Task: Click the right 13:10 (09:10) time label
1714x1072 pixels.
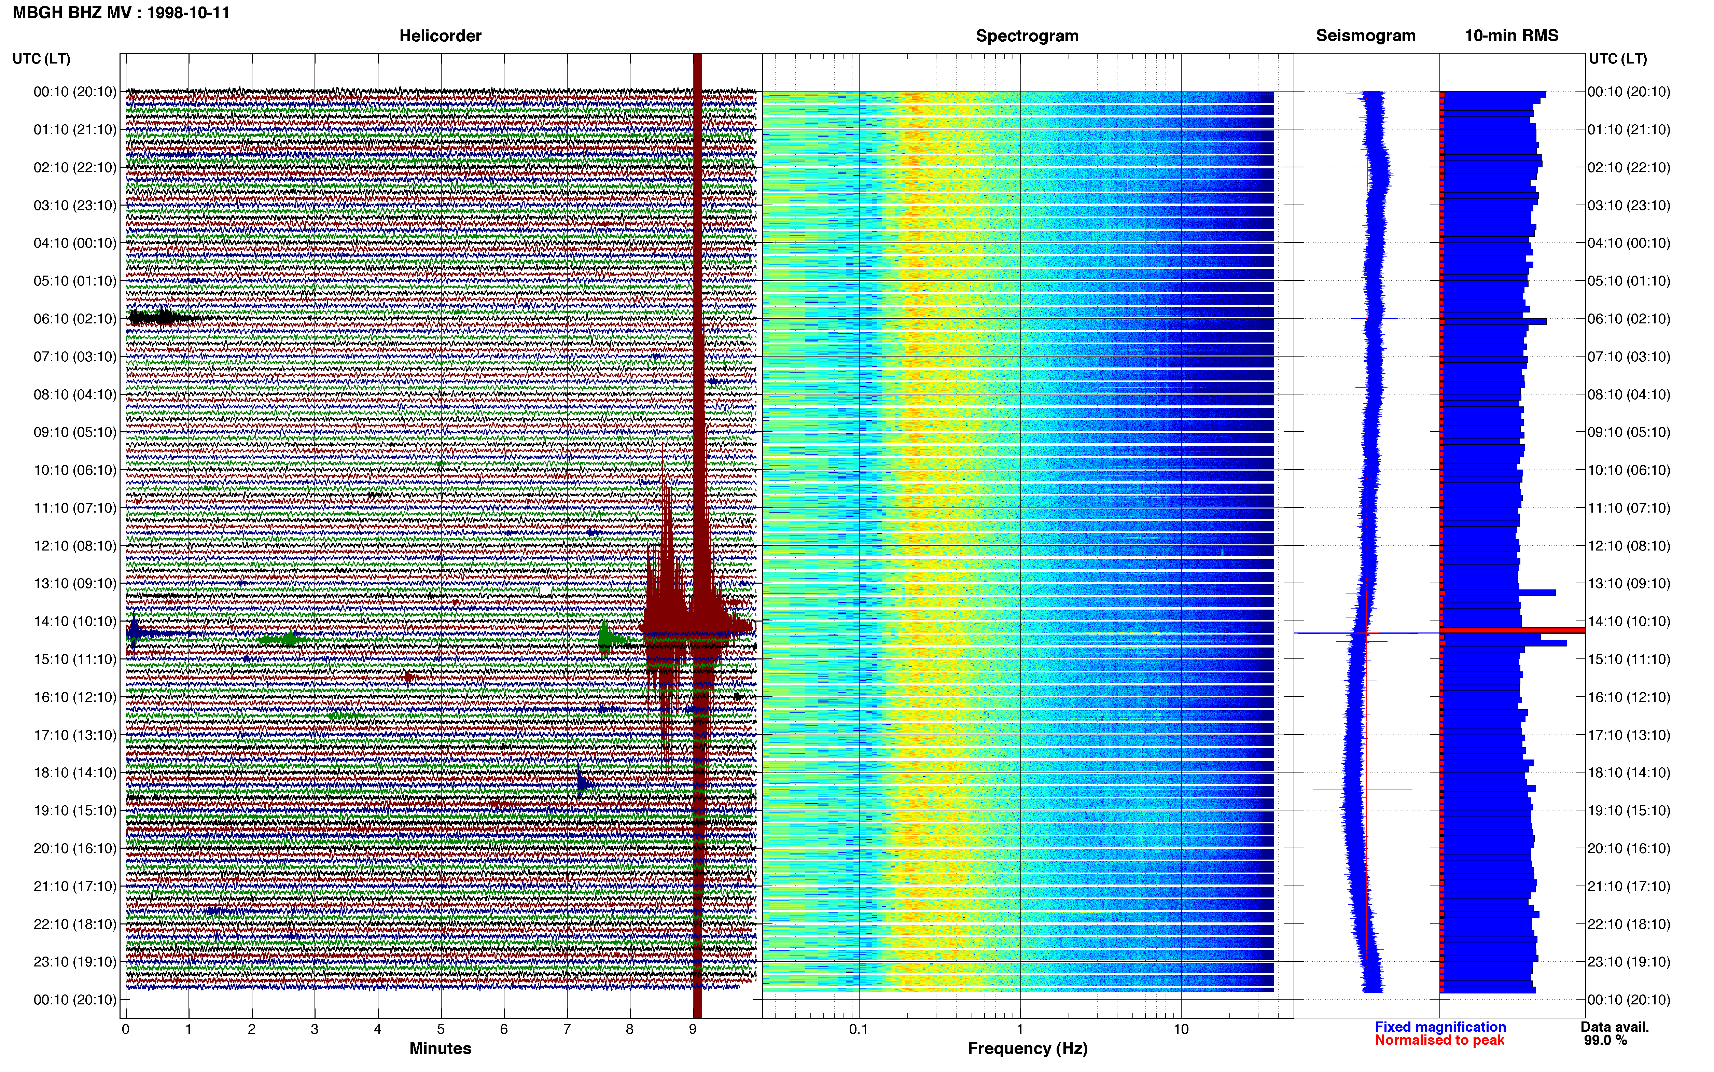Action: pos(1629,583)
